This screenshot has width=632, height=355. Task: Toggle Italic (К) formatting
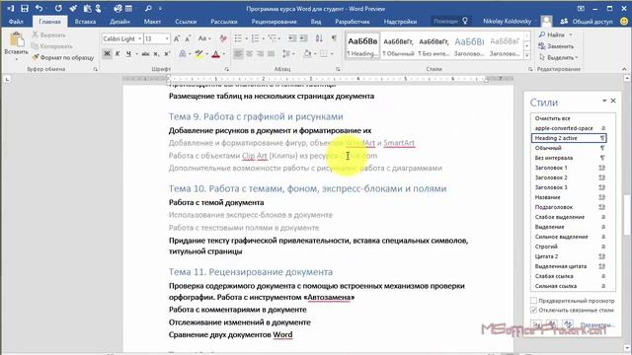click(118, 53)
